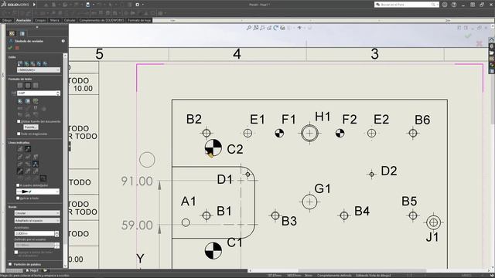The width and height of the screenshot is (495, 278).
Task: Click the C2 datum target symbol
Action: (213, 147)
